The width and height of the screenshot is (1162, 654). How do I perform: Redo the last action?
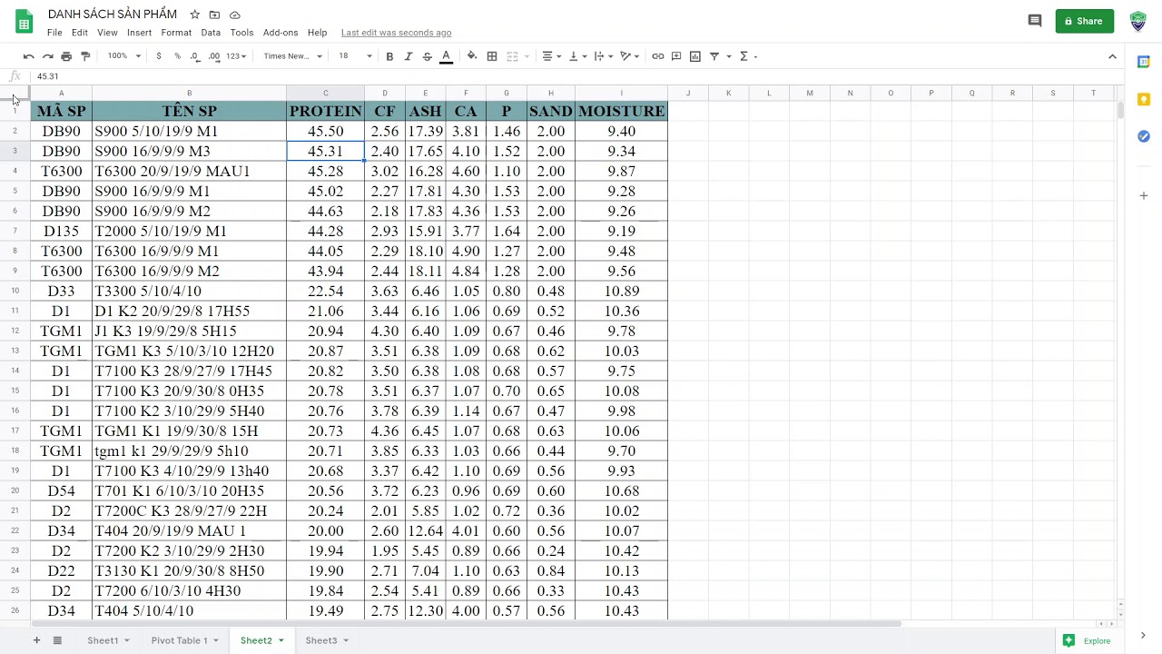coord(48,56)
